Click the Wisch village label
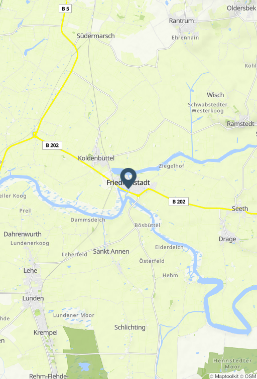 [x=215, y=95]
